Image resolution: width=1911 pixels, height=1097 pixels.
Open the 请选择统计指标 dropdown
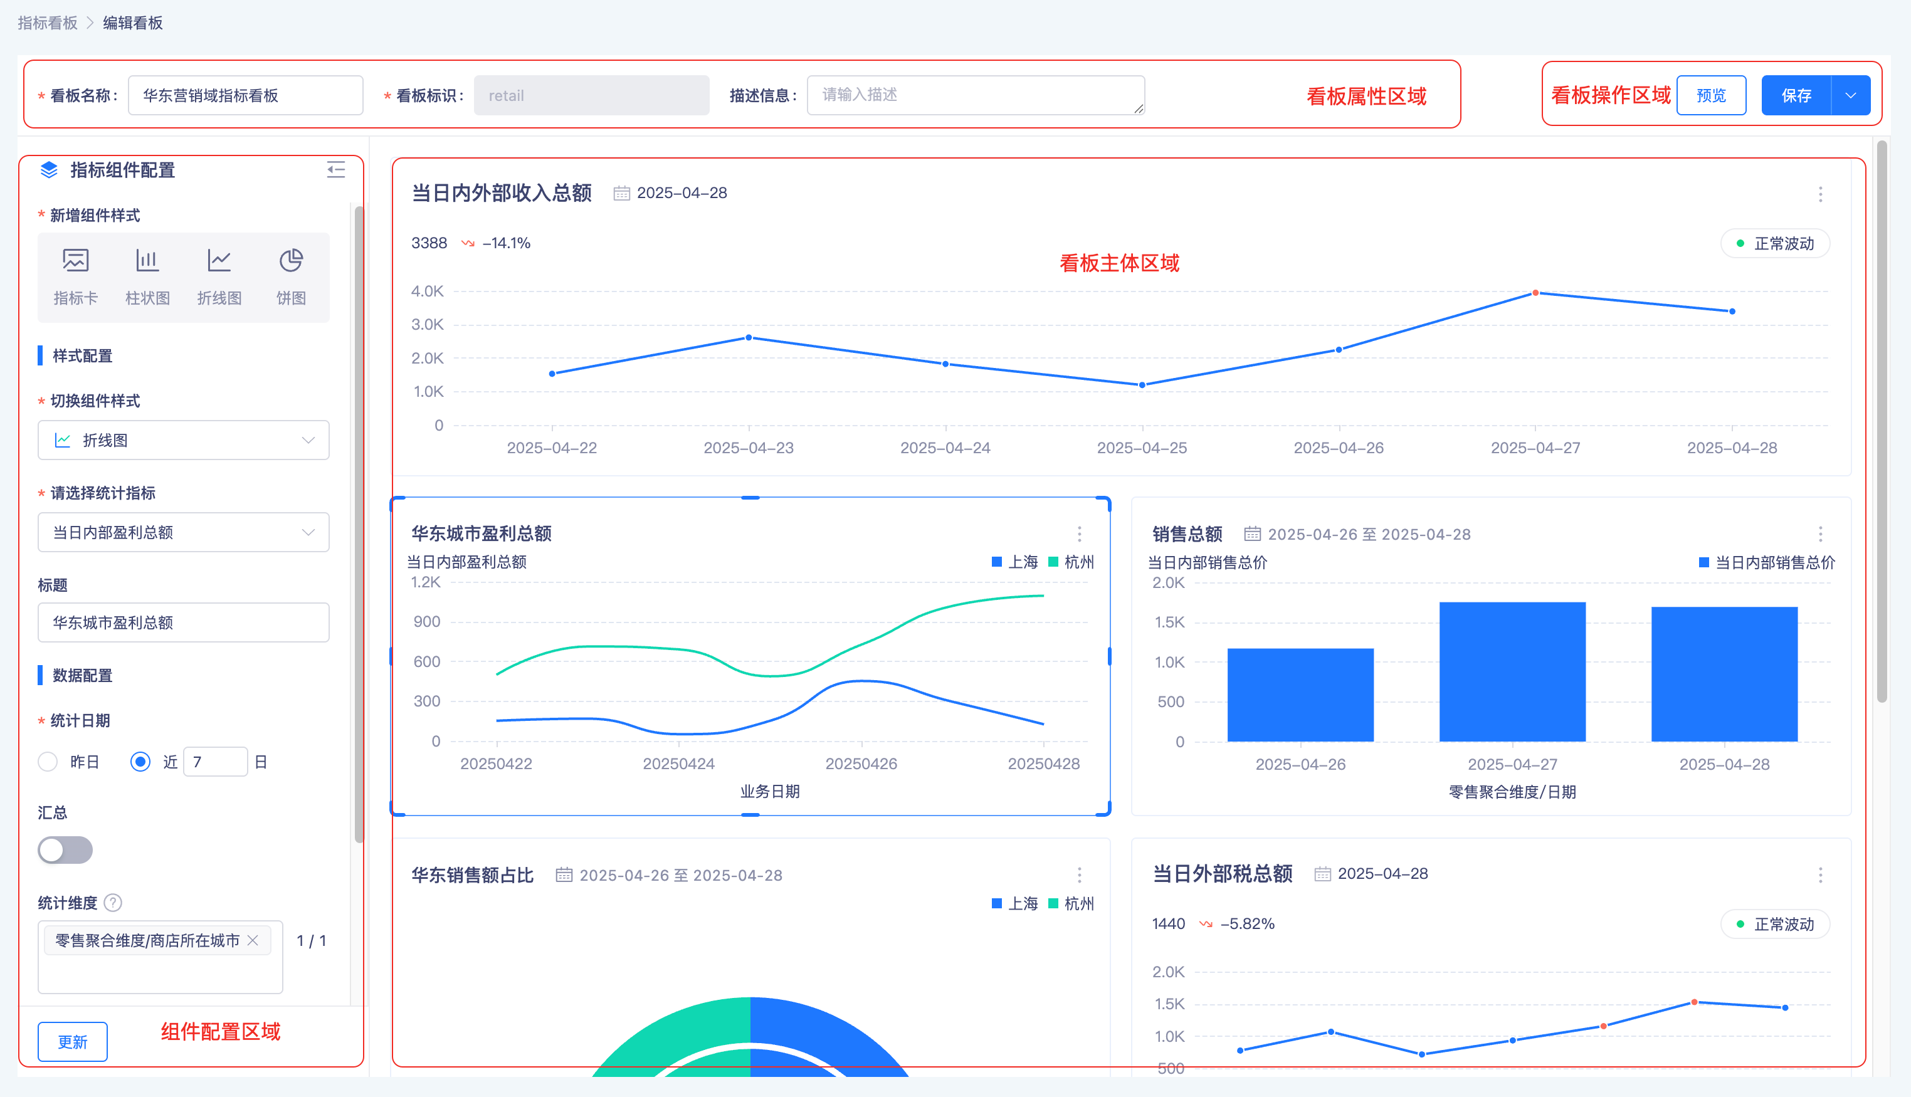click(183, 532)
